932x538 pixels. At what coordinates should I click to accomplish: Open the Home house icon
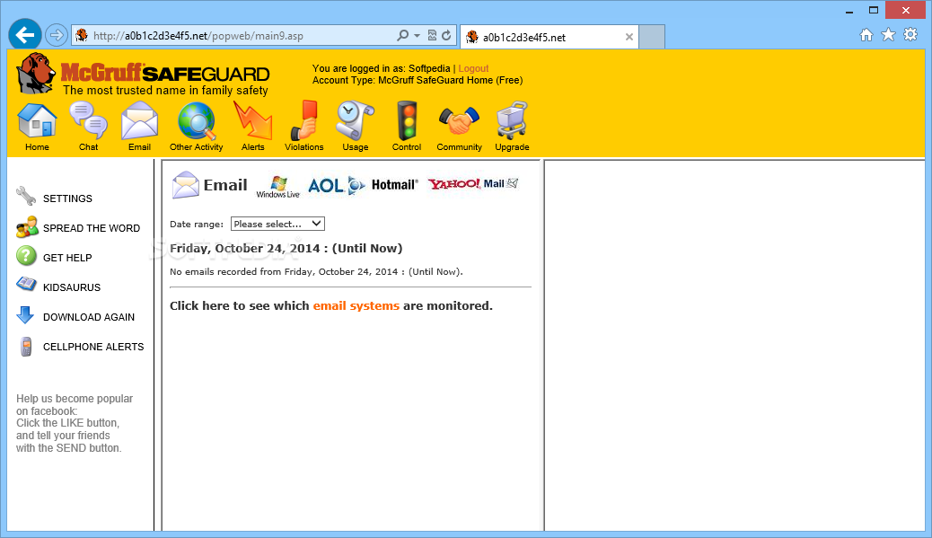[x=37, y=120]
